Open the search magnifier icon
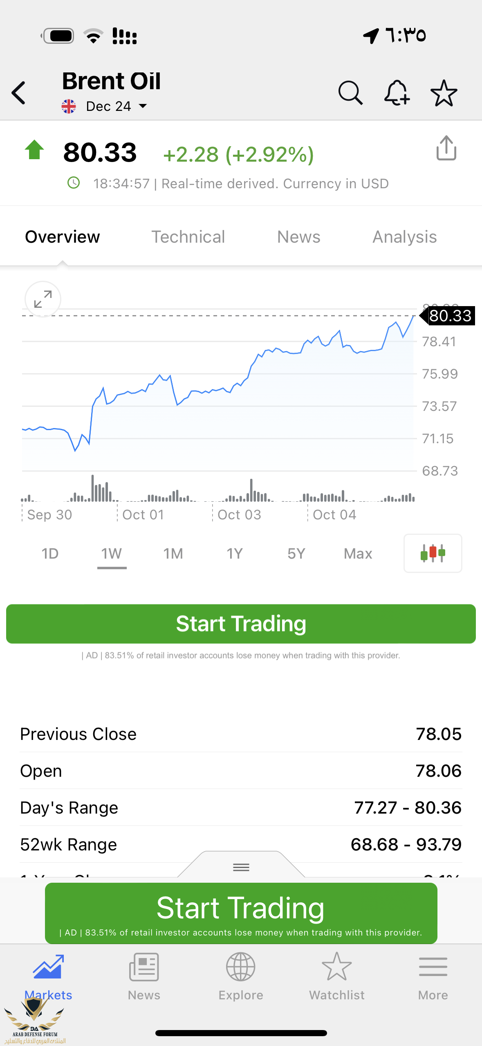The image size is (482, 1046). click(x=350, y=93)
